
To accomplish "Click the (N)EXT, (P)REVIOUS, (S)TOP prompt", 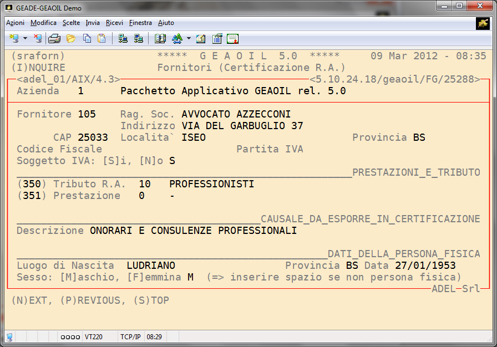I will tap(90, 300).
